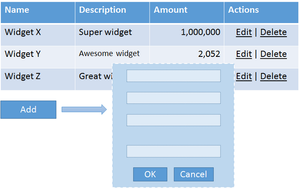Select the Actions column header
Viewport: 300px width, 188px height.
tap(262, 12)
